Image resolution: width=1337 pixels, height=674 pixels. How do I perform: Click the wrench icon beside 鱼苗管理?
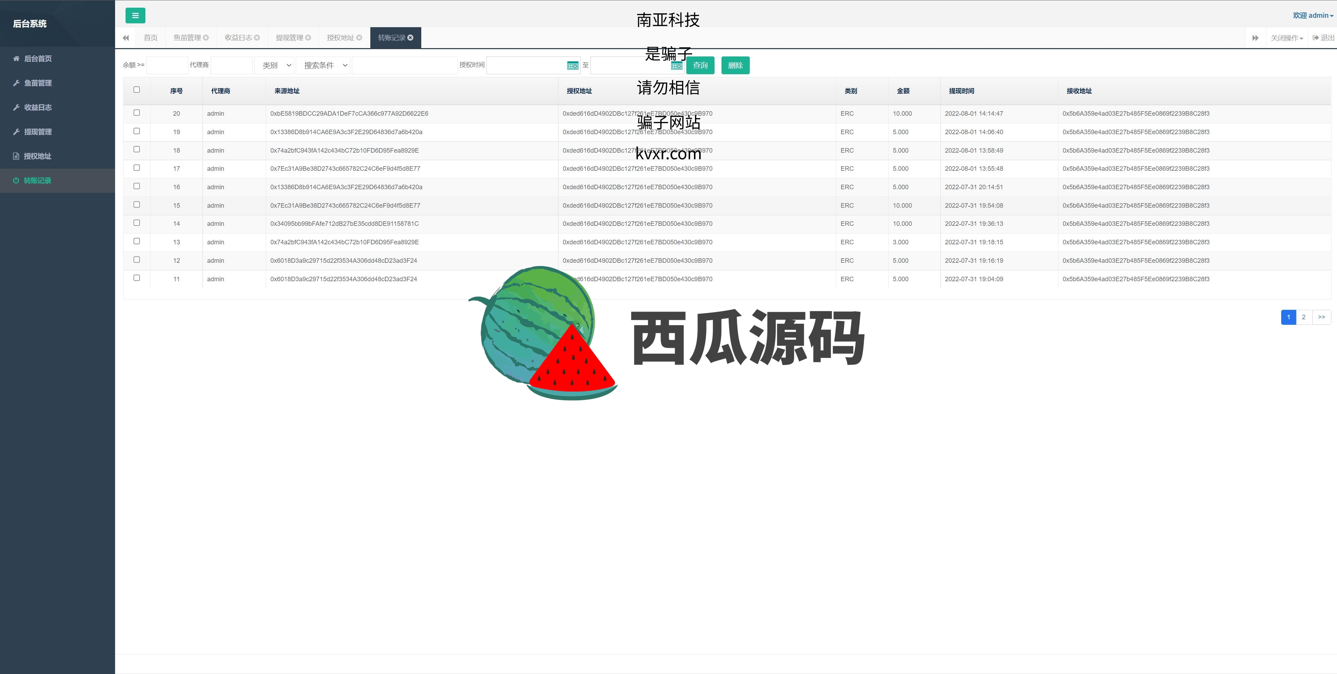tap(16, 83)
